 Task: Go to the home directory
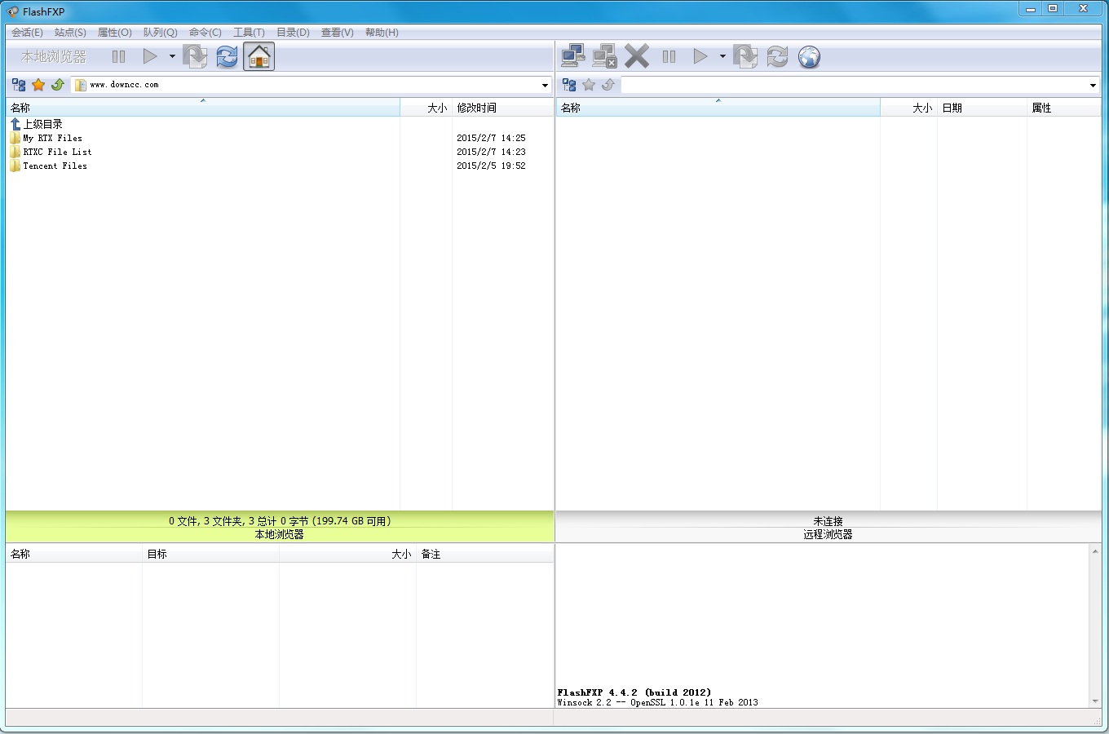[258, 56]
